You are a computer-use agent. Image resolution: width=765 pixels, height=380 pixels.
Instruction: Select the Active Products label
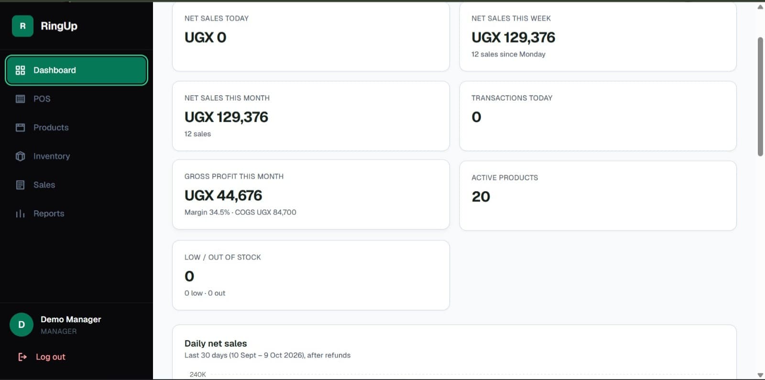(504, 178)
